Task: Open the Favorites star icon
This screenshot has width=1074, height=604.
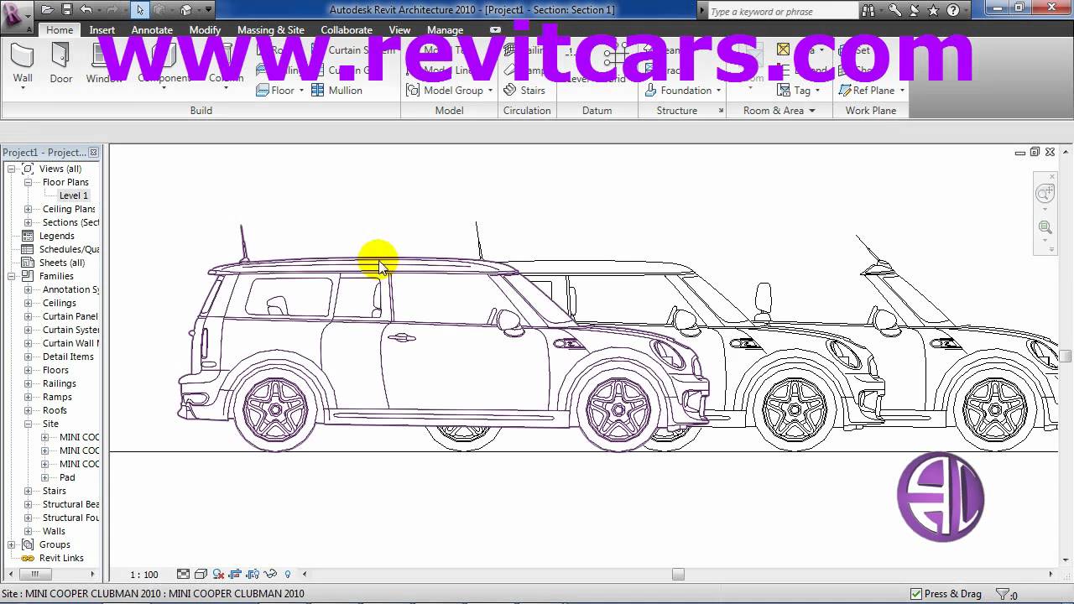Action: (x=932, y=10)
